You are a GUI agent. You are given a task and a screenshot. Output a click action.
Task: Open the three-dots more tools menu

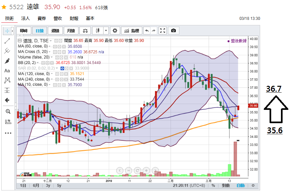(8, 133)
